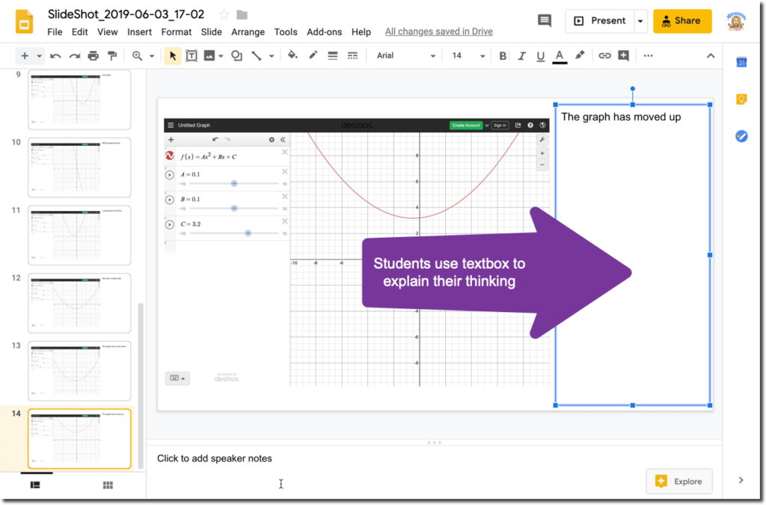
Task: Click the paint format tool
Action: click(x=111, y=55)
